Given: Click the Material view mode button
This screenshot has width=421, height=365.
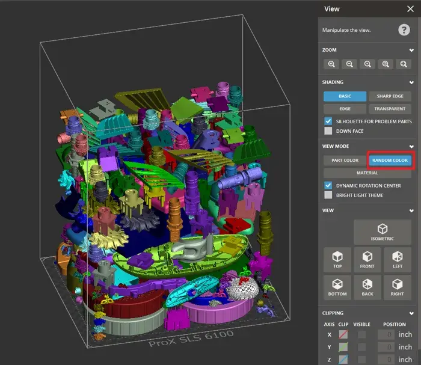Looking at the screenshot, I should [x=367, y=173].
